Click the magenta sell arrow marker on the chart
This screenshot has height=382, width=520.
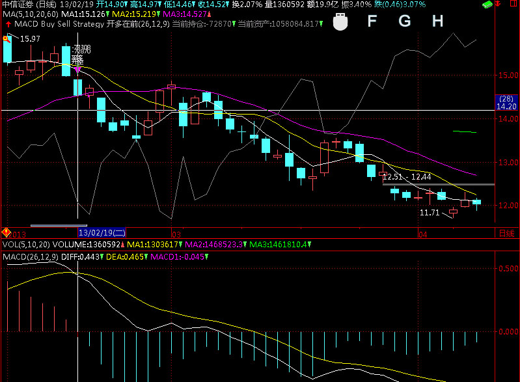77,70
